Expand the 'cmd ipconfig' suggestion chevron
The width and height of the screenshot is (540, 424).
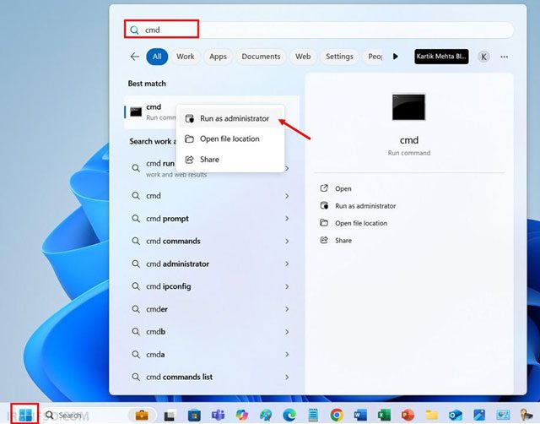pyautogui.click(x=287, y=286)
